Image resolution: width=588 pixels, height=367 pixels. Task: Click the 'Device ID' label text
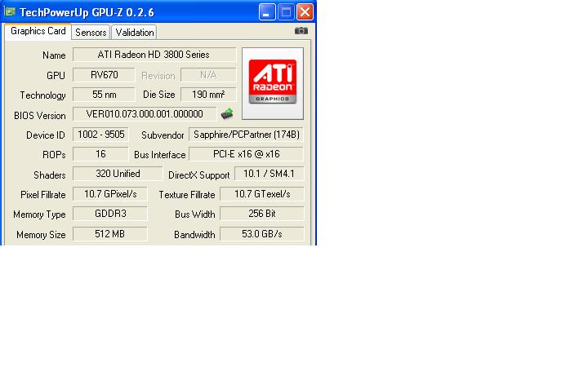click(46, 135)
